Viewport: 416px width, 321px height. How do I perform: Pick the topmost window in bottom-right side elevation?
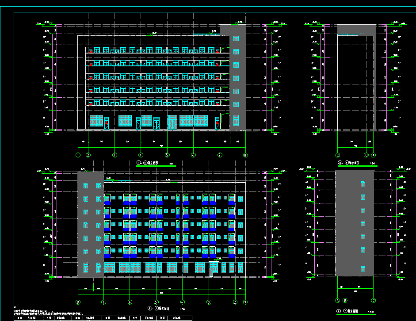363,183
